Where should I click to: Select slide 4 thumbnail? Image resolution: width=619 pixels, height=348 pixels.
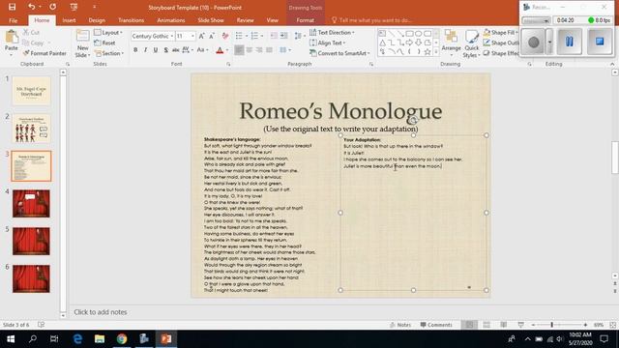point(31,204)
